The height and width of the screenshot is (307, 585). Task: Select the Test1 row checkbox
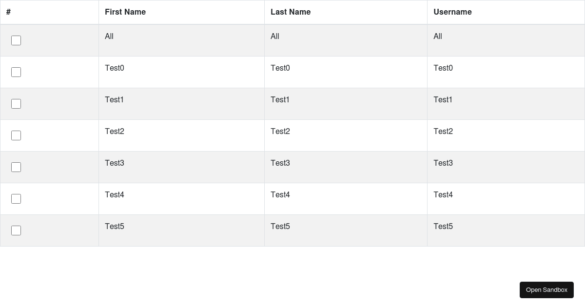pyautogui.click(x=16, y=104)
